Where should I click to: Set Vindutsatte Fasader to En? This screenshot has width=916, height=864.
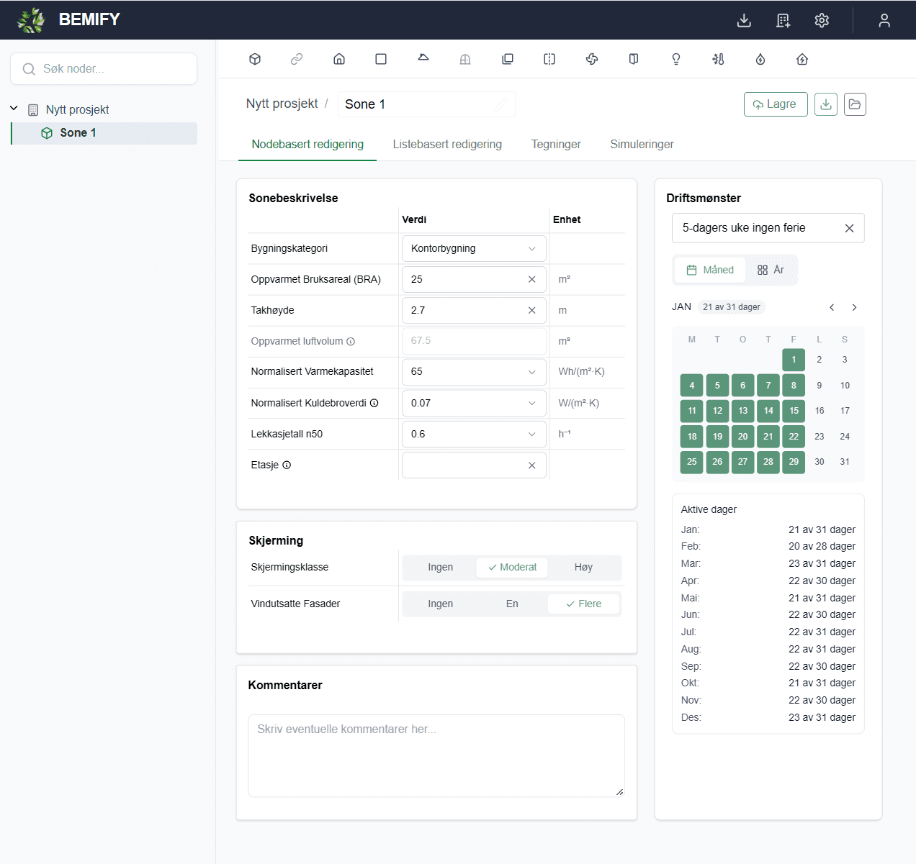point(512,604)
